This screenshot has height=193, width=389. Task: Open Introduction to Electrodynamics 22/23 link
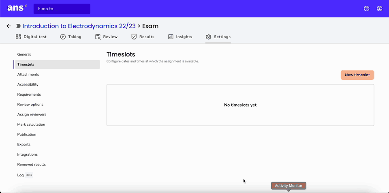pos(79,26)
